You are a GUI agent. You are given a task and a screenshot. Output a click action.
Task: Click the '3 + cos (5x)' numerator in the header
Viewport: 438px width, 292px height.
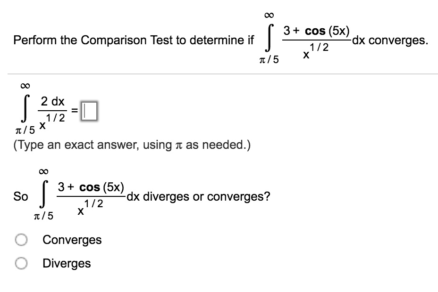click(x=317, y=31)
